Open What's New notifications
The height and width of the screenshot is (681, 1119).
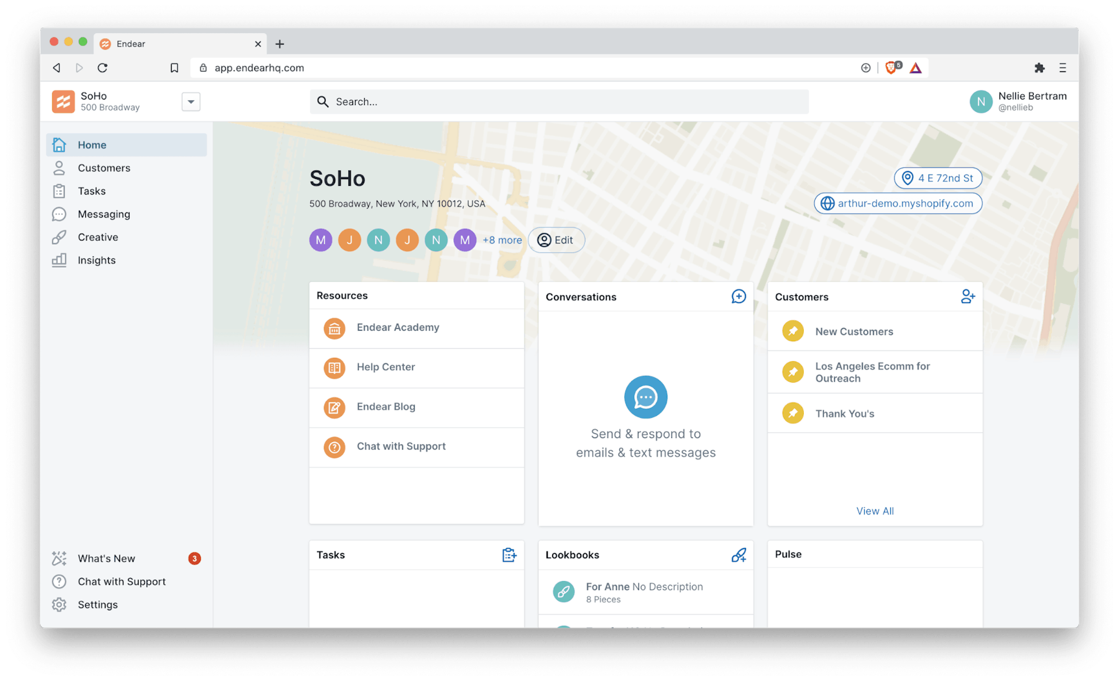point(126,558)
